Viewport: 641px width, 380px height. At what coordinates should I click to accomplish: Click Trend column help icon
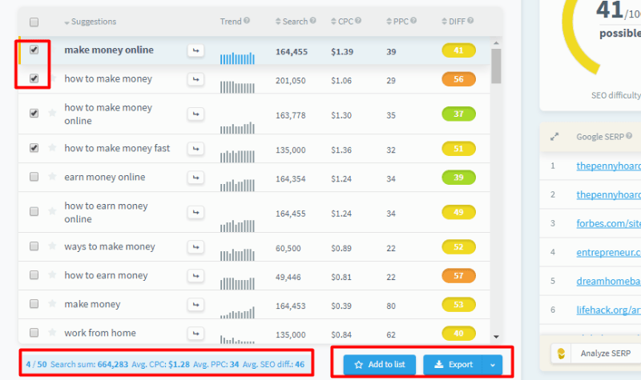tap(247, 21)
